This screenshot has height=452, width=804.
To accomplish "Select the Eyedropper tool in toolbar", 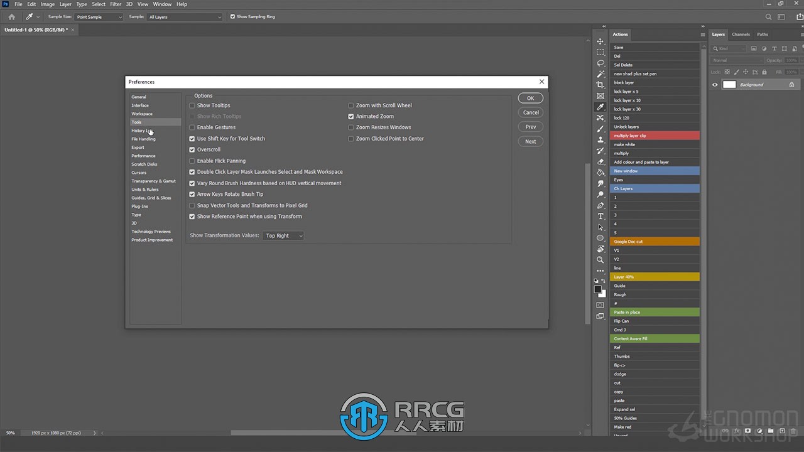I will (x=600, y=107).
